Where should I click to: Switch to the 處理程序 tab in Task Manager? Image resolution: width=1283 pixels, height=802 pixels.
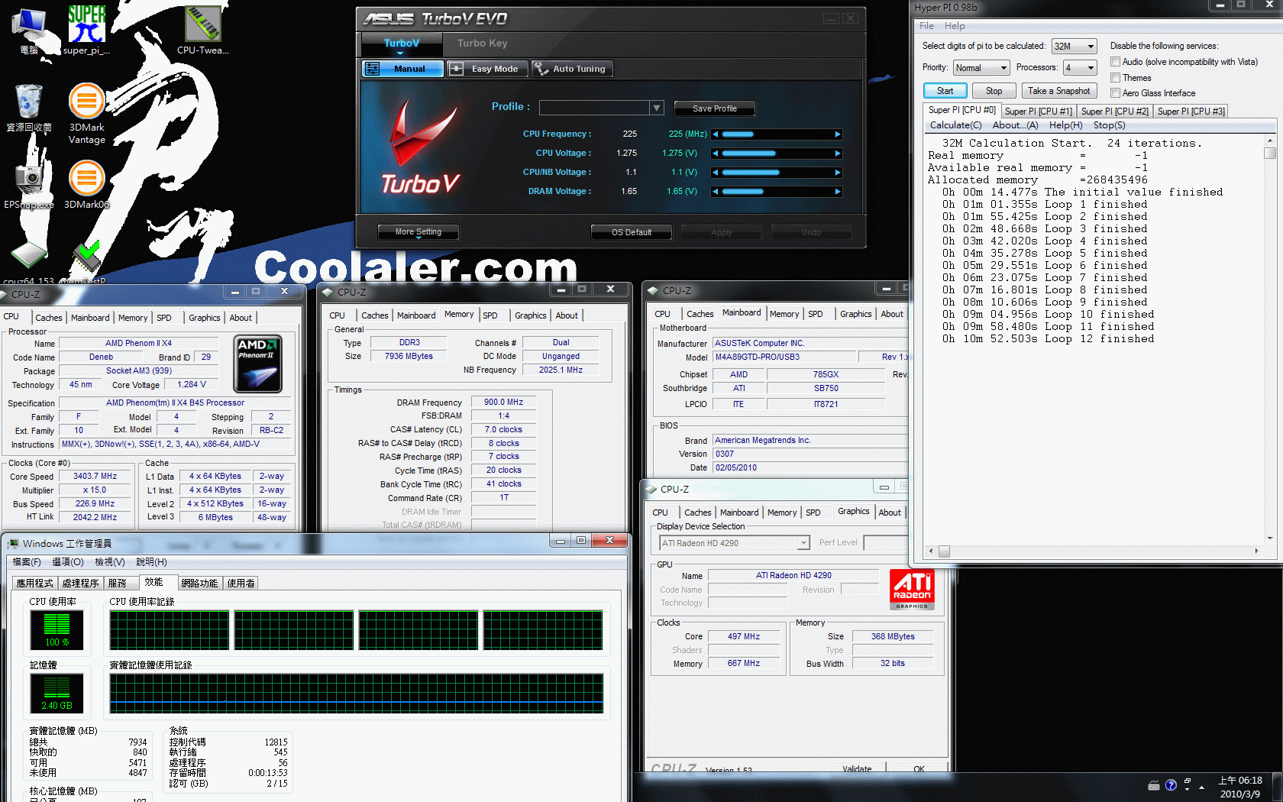[x=80, y=584]
